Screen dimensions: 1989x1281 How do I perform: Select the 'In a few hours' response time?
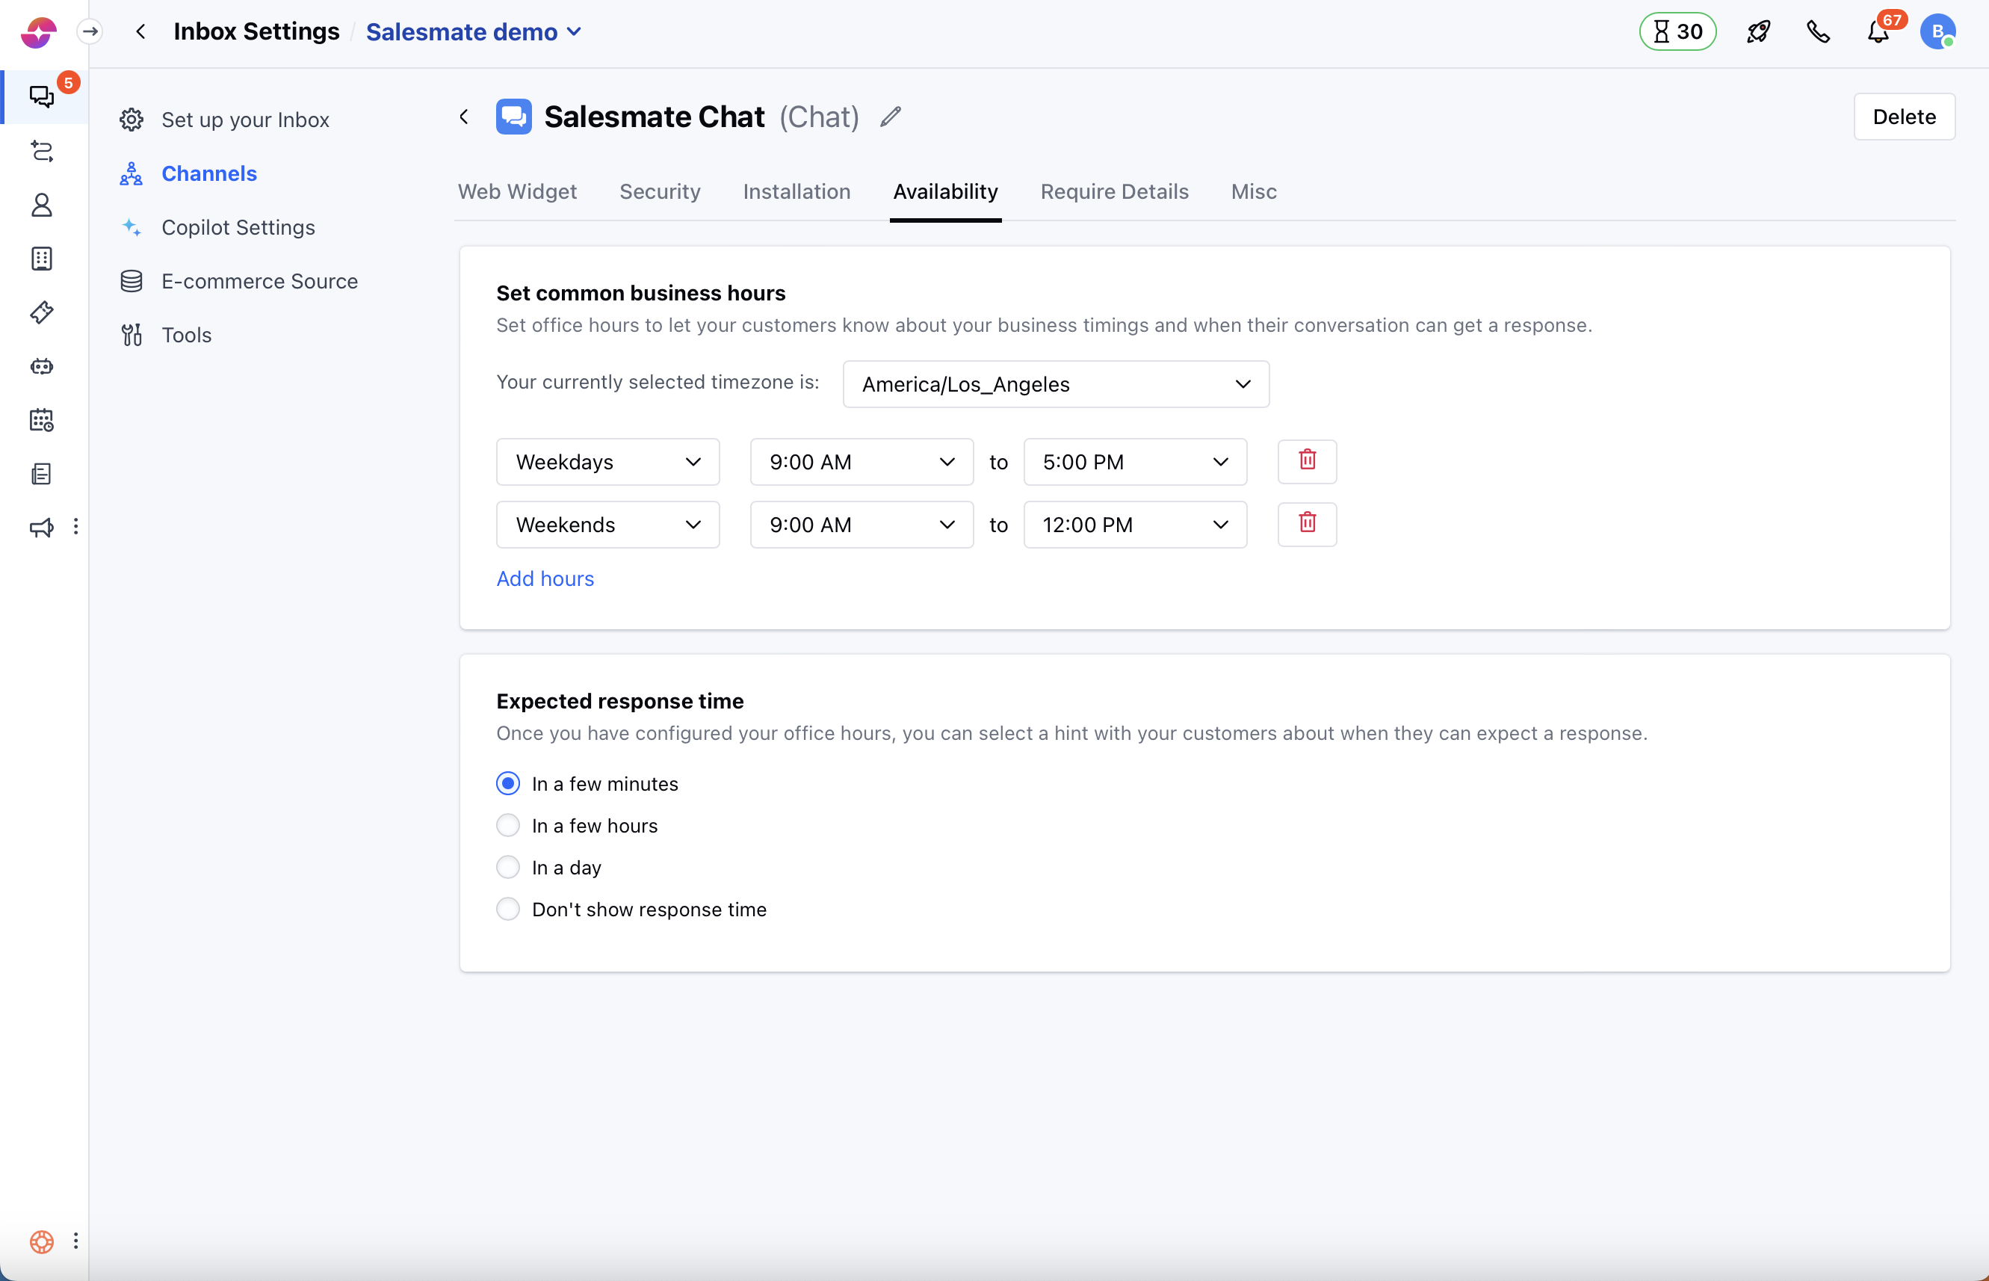(508, 824)
